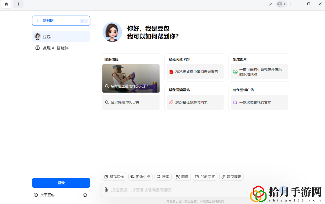This screenshot has width=325, height=204.
Task: Select 金价突破700元/克 search suggestion
Action: click(x=131, y=102)
